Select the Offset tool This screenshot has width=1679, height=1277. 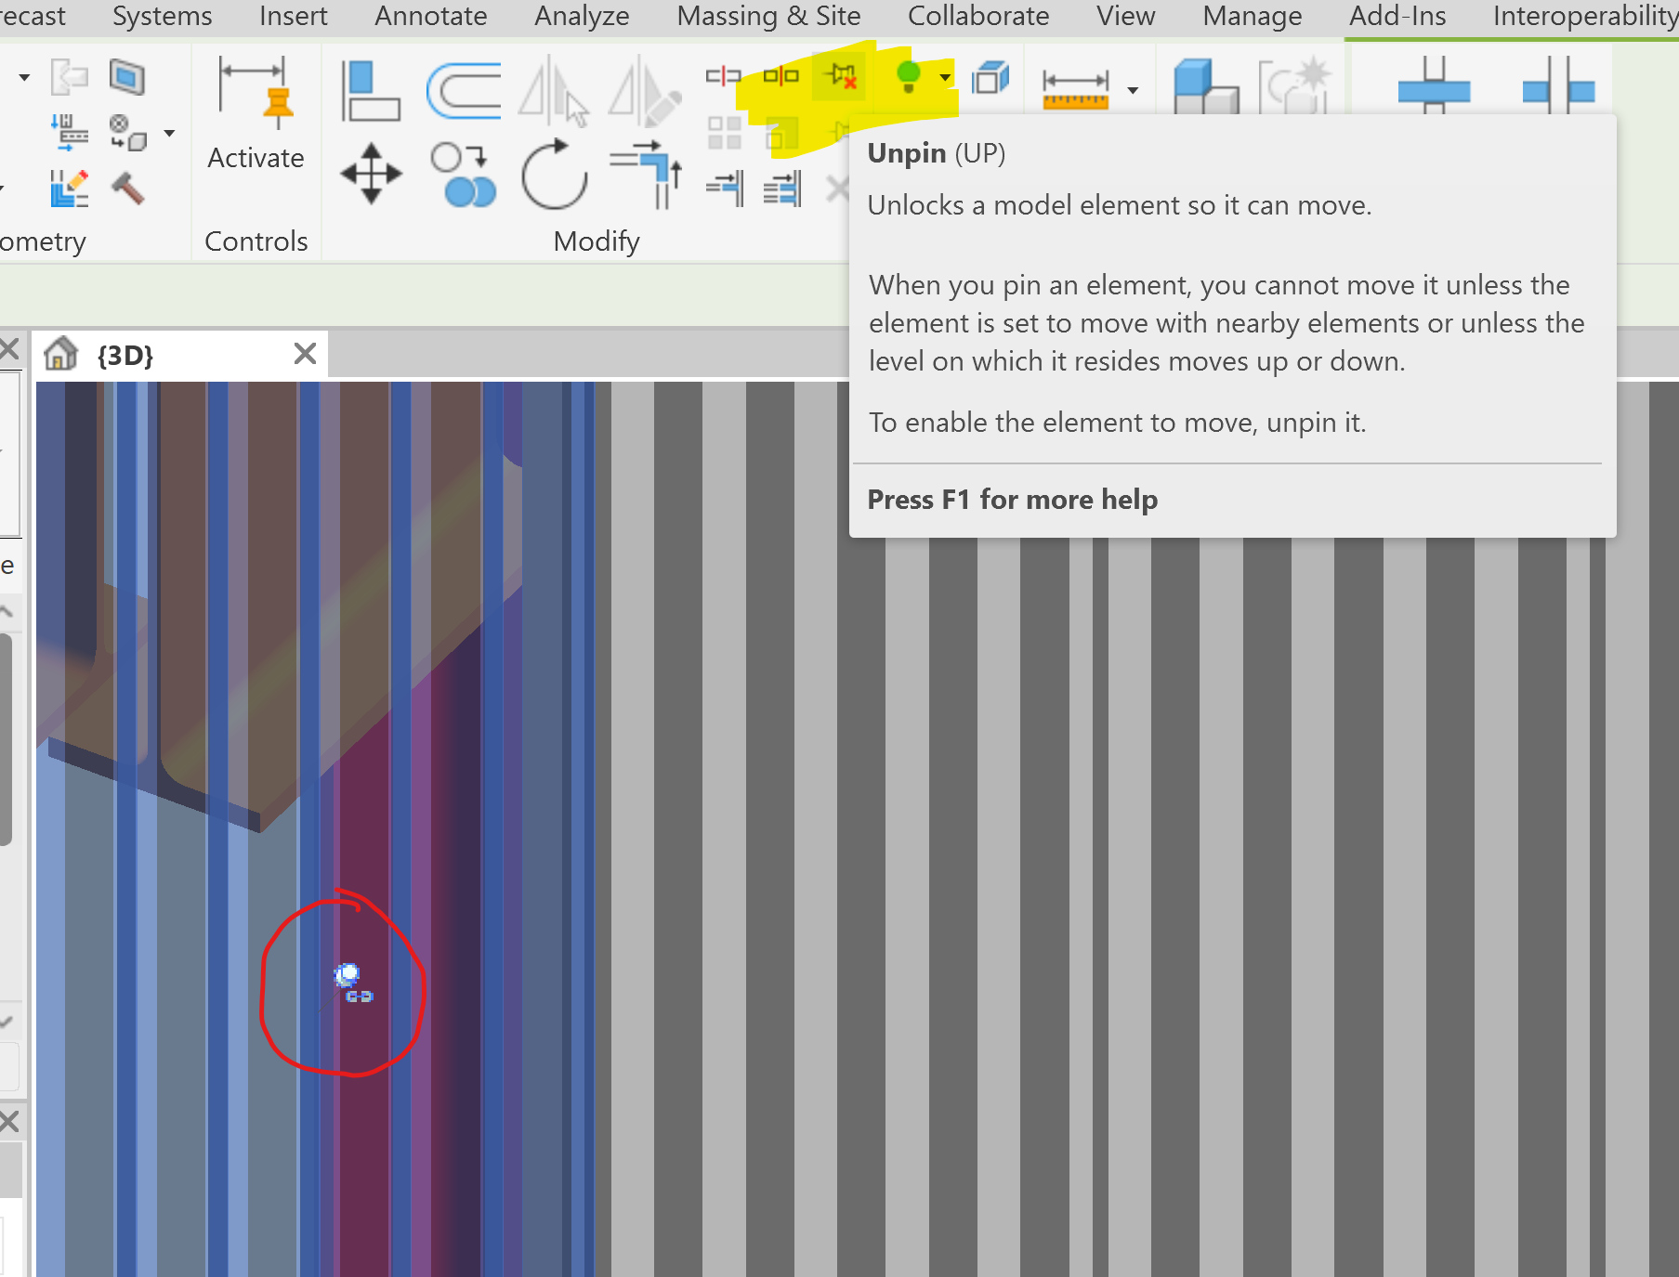point(462,88)
